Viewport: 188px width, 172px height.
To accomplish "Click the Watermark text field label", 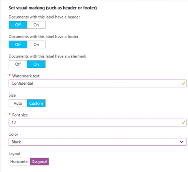I will (x=26, y=76).
